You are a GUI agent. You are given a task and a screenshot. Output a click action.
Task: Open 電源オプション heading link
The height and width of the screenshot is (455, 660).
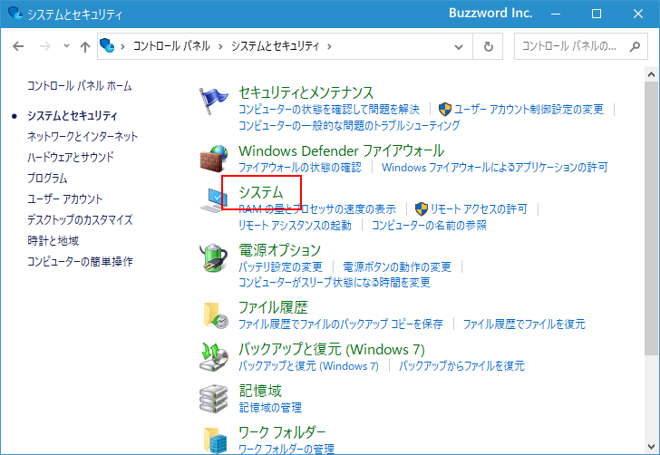click(280, 250)
